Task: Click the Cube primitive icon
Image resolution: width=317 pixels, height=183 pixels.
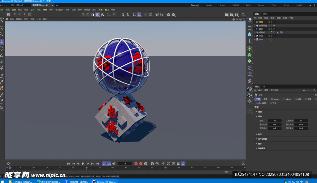Action: (250, 34)
